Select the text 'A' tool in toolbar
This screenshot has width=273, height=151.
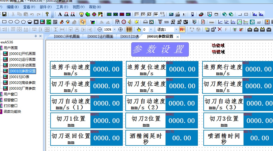(x=60, y=14)
